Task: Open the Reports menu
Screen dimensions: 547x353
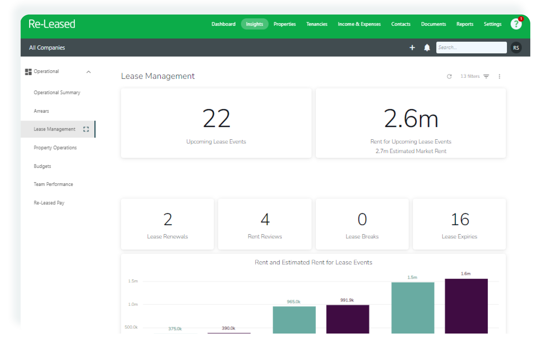Action: click(465, 24)
